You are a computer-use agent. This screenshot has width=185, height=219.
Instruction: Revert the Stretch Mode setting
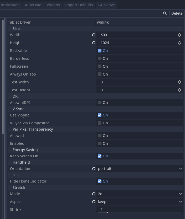[94, 194]
